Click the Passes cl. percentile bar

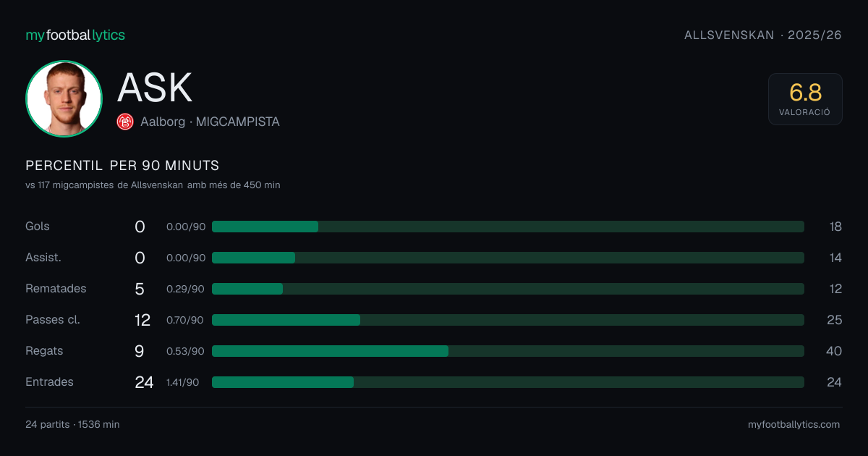point(508,320)
